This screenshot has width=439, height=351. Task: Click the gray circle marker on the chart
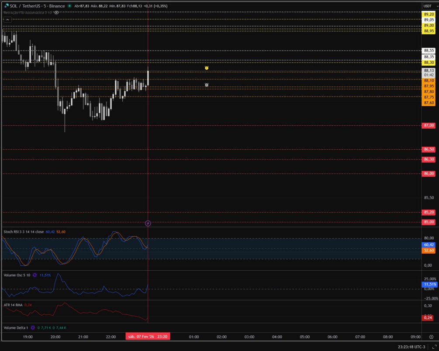[x=207, y=85]
